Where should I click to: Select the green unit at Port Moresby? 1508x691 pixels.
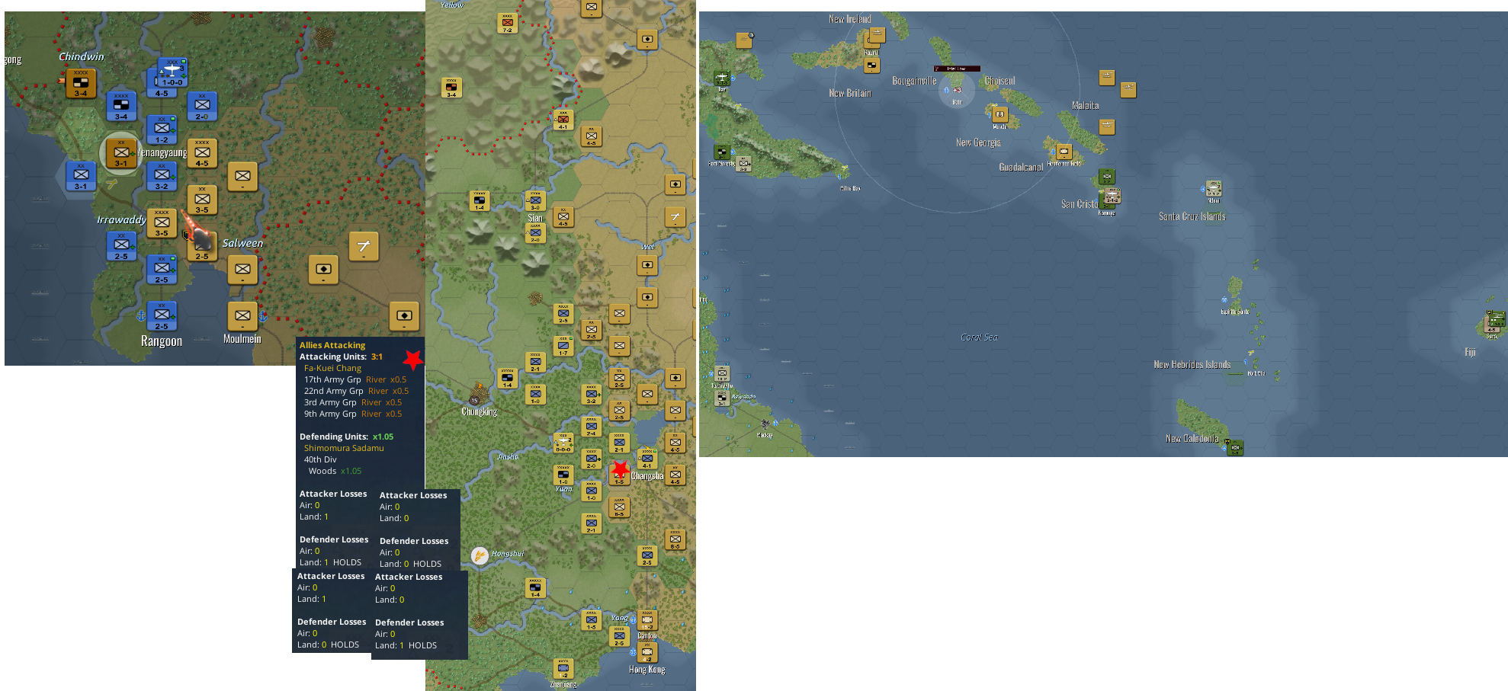click(x=722, y=152)
